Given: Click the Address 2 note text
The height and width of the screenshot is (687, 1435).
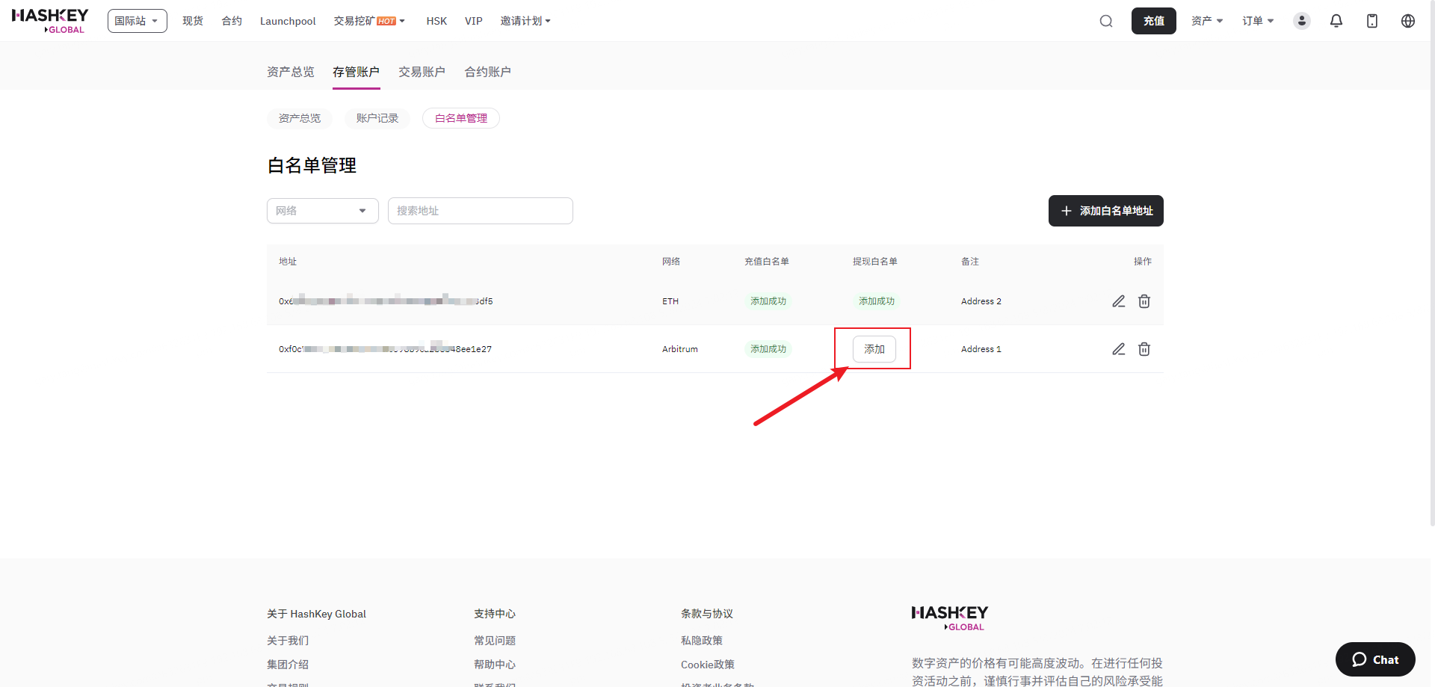Looking at the screenshot, I should [981, 301].
